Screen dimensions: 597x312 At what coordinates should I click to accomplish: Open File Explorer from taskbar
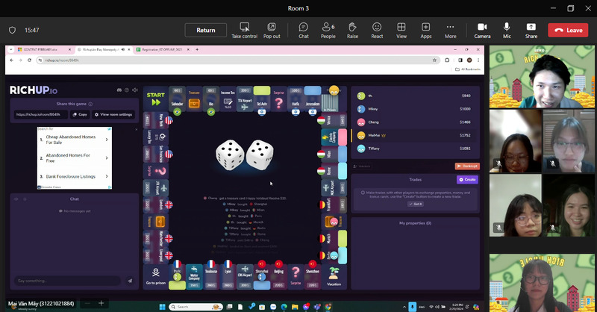295,307
